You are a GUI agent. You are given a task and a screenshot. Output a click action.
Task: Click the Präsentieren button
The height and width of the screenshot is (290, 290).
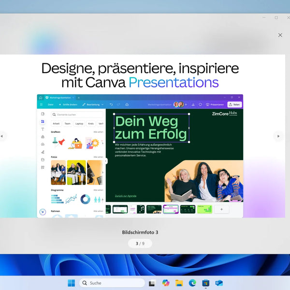pyautogui.click(x=215, y=105)
